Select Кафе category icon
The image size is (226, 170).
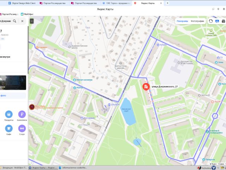(x=9, y=128)
